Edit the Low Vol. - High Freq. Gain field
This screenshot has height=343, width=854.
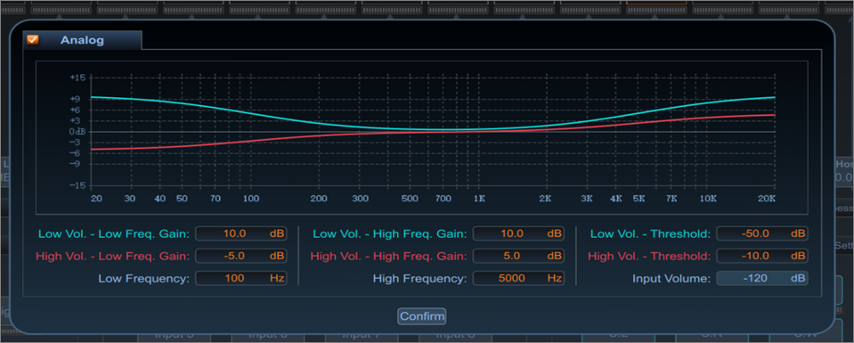tap(518, 233)
